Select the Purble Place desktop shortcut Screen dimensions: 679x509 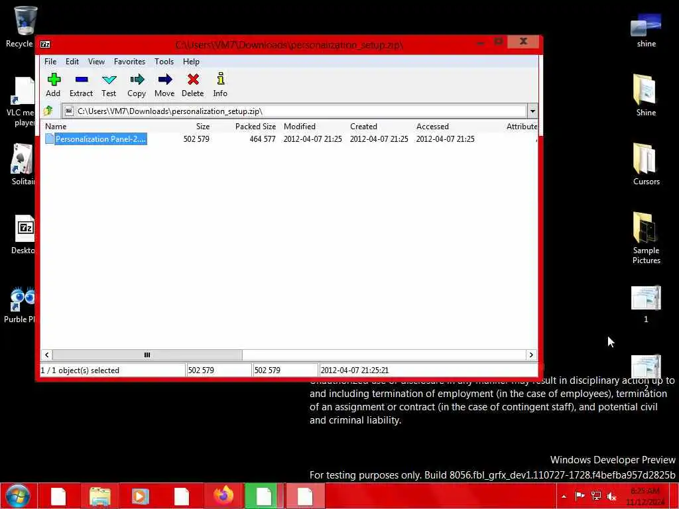click(19, 304)
